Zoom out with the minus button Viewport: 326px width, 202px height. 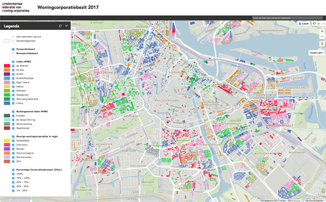coord(322,36)
